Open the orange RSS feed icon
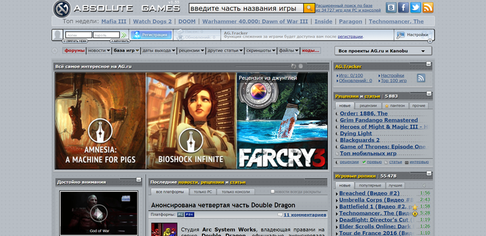Viewport: 486px width, 236px height. pyautogui.click(x=428, y=7)
